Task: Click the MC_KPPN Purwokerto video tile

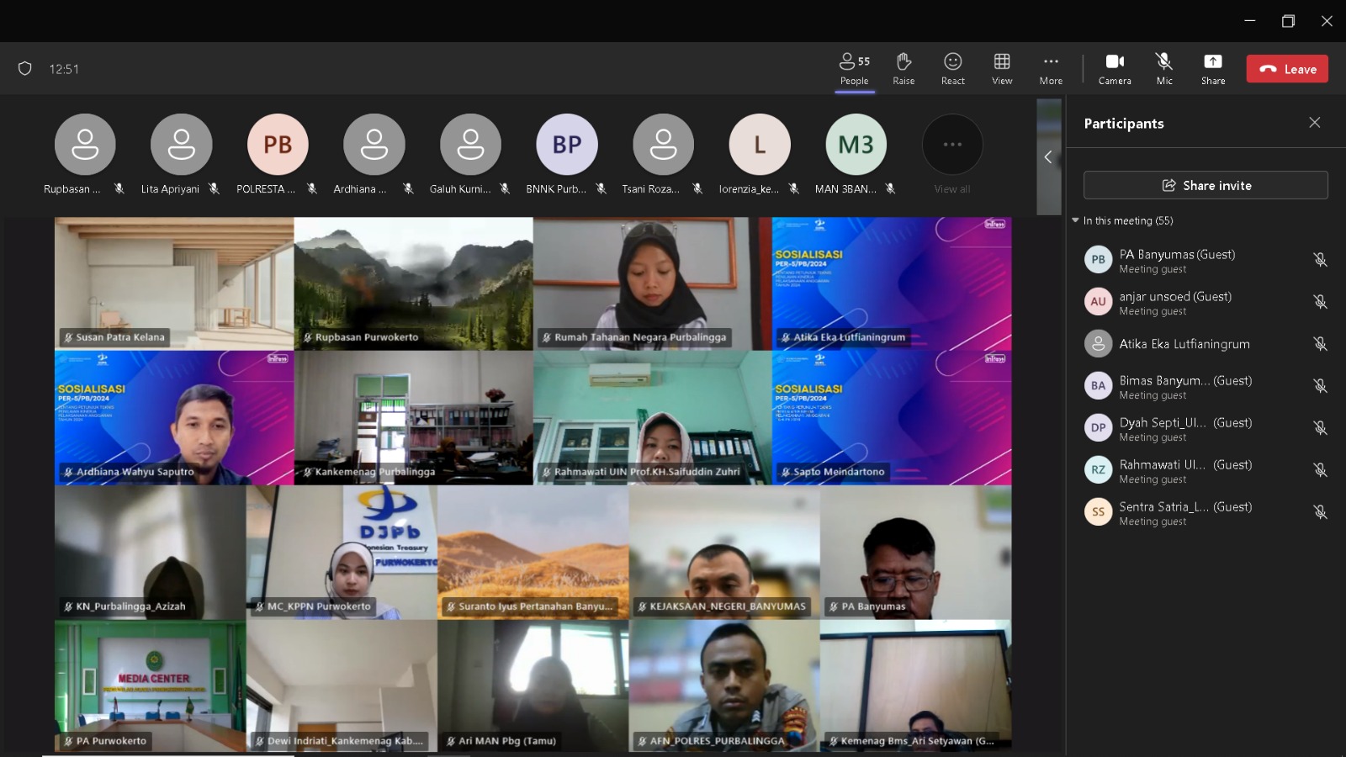Action: [x=342, y=553]
